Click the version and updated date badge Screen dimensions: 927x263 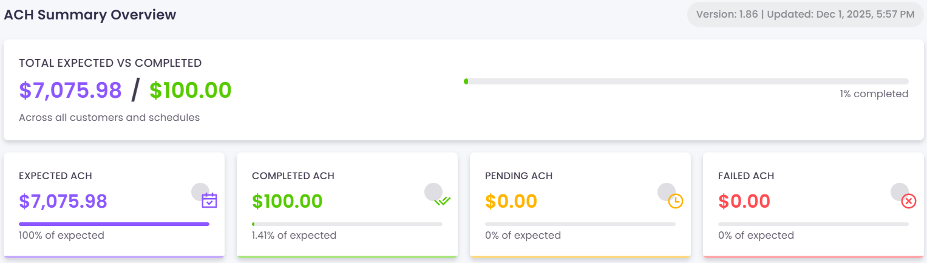806,15
